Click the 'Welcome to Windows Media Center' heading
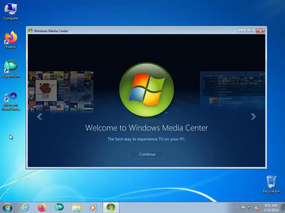 [x=146, y=128]
